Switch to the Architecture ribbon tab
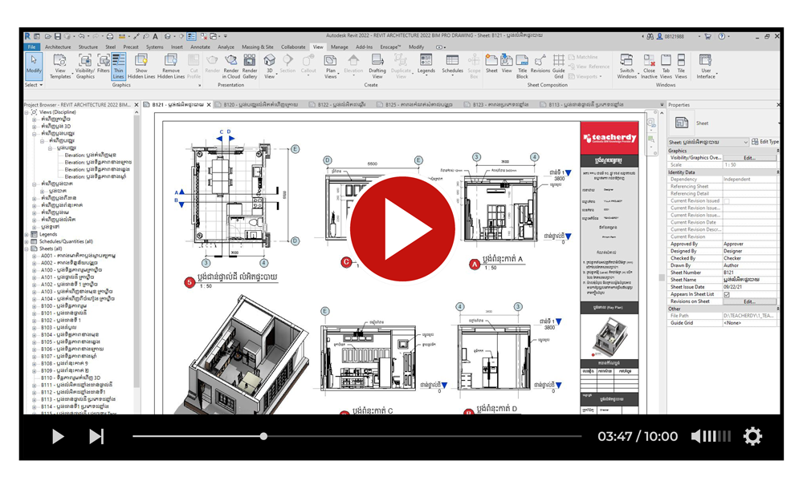The width and height of the screenshot is (803, 489). pos(58,46)
